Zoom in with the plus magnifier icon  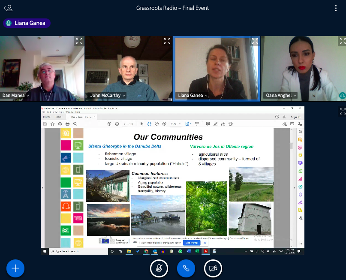tap(164, 123)
